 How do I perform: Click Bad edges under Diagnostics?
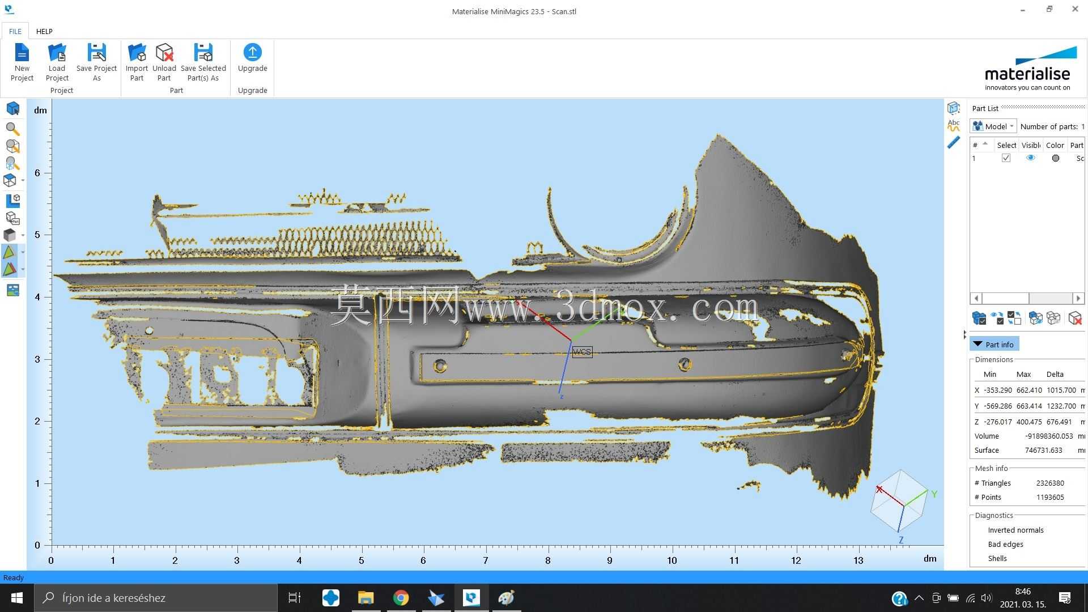pos(1005,544)
